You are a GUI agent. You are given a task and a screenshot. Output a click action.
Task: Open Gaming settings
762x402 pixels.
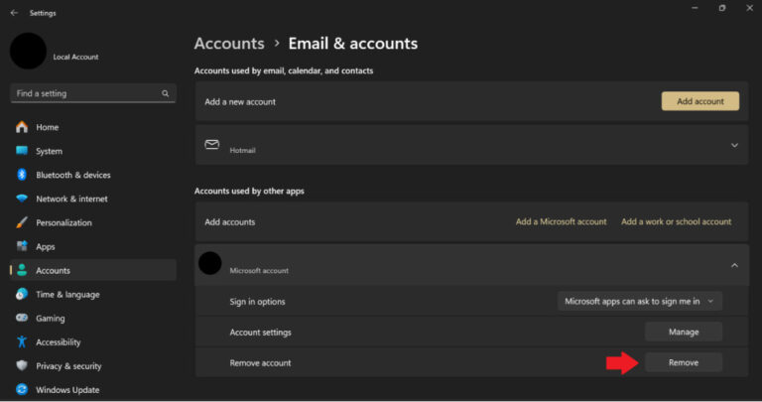pos(93,318)
